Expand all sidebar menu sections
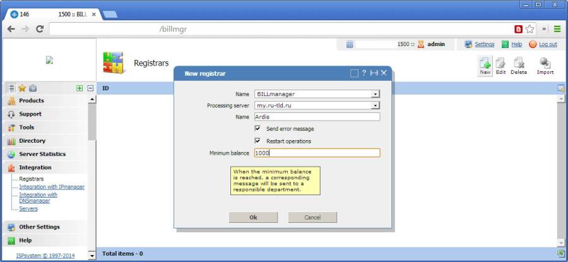568x262 pixels. point(80,88)
